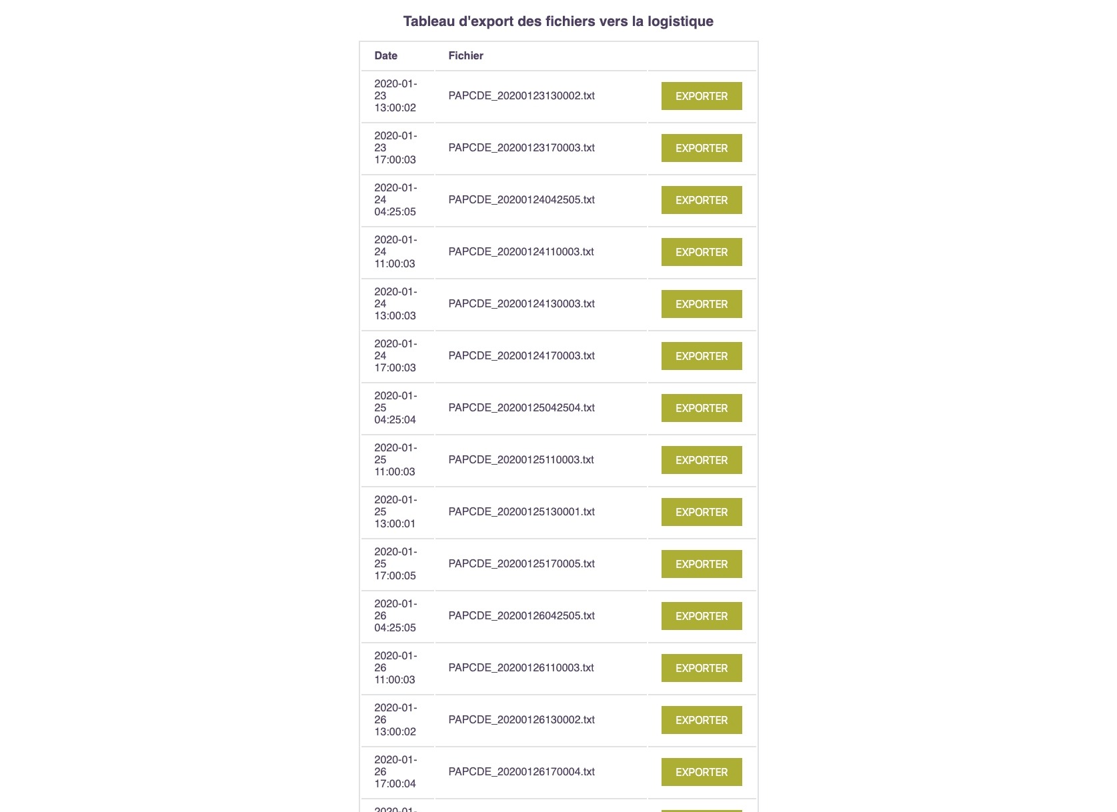Select the PAPCDE_20200124130003.txt filename cell
The height and width of the screenshot is (812, 1117).
[521, 304]
